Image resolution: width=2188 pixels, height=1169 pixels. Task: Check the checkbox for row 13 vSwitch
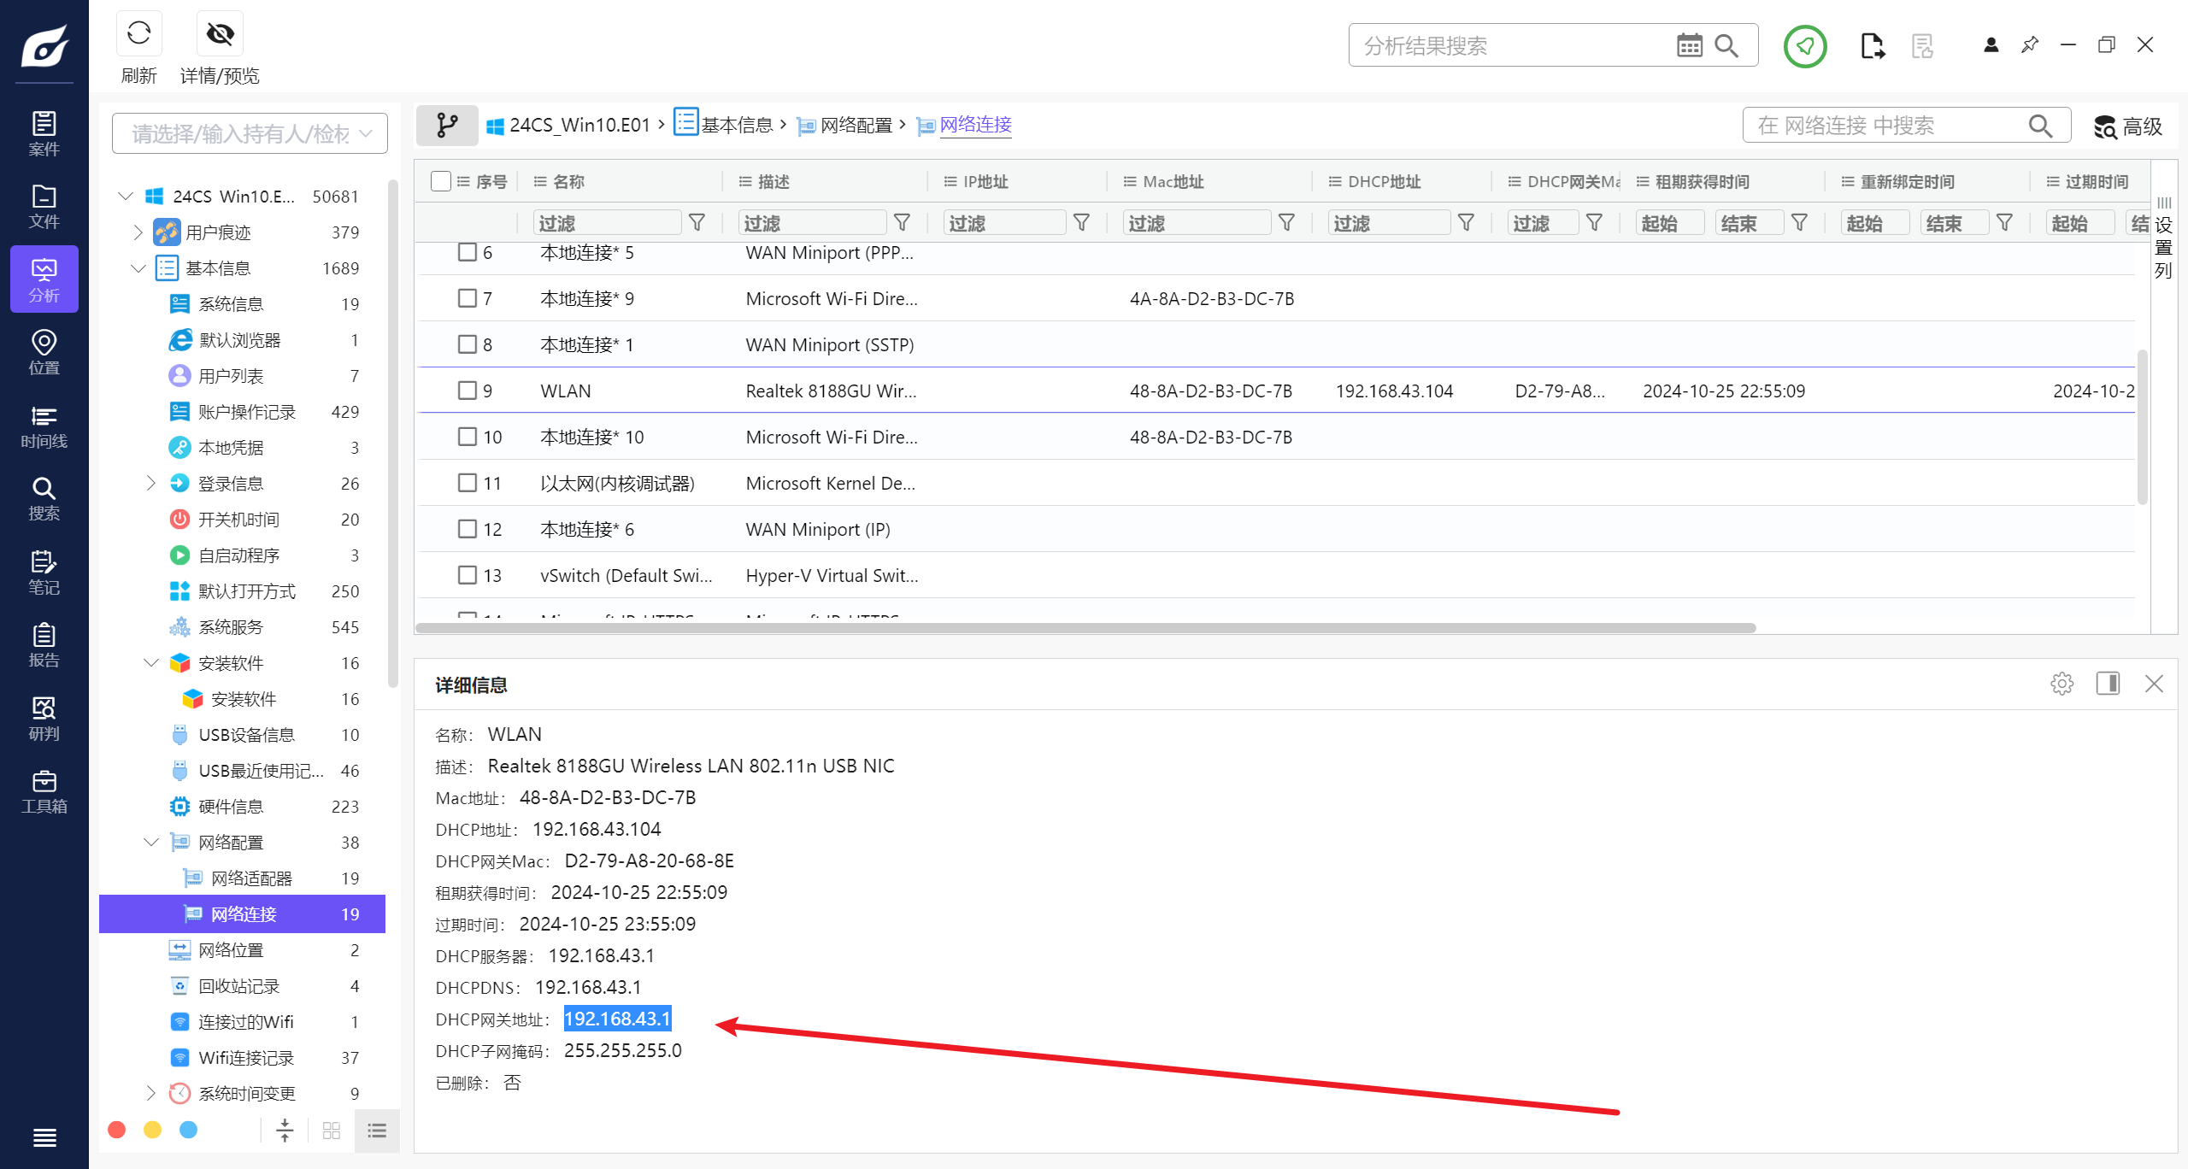tap(467, 575)
